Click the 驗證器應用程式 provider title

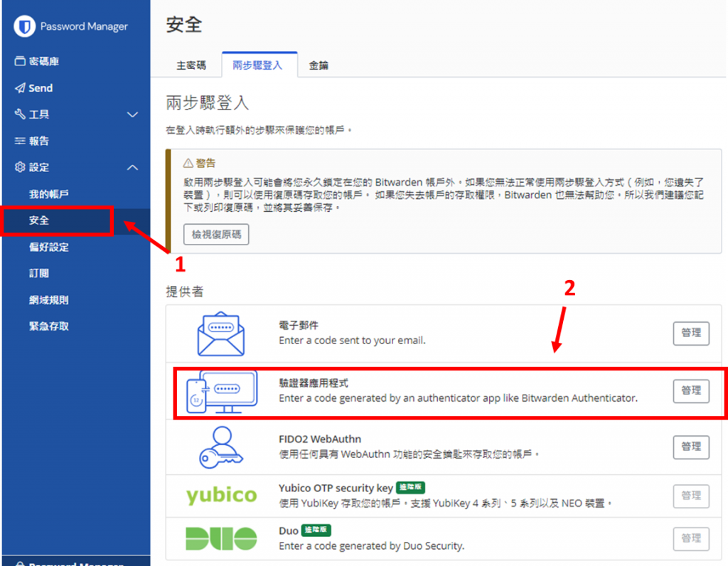(x=314, y=383)
